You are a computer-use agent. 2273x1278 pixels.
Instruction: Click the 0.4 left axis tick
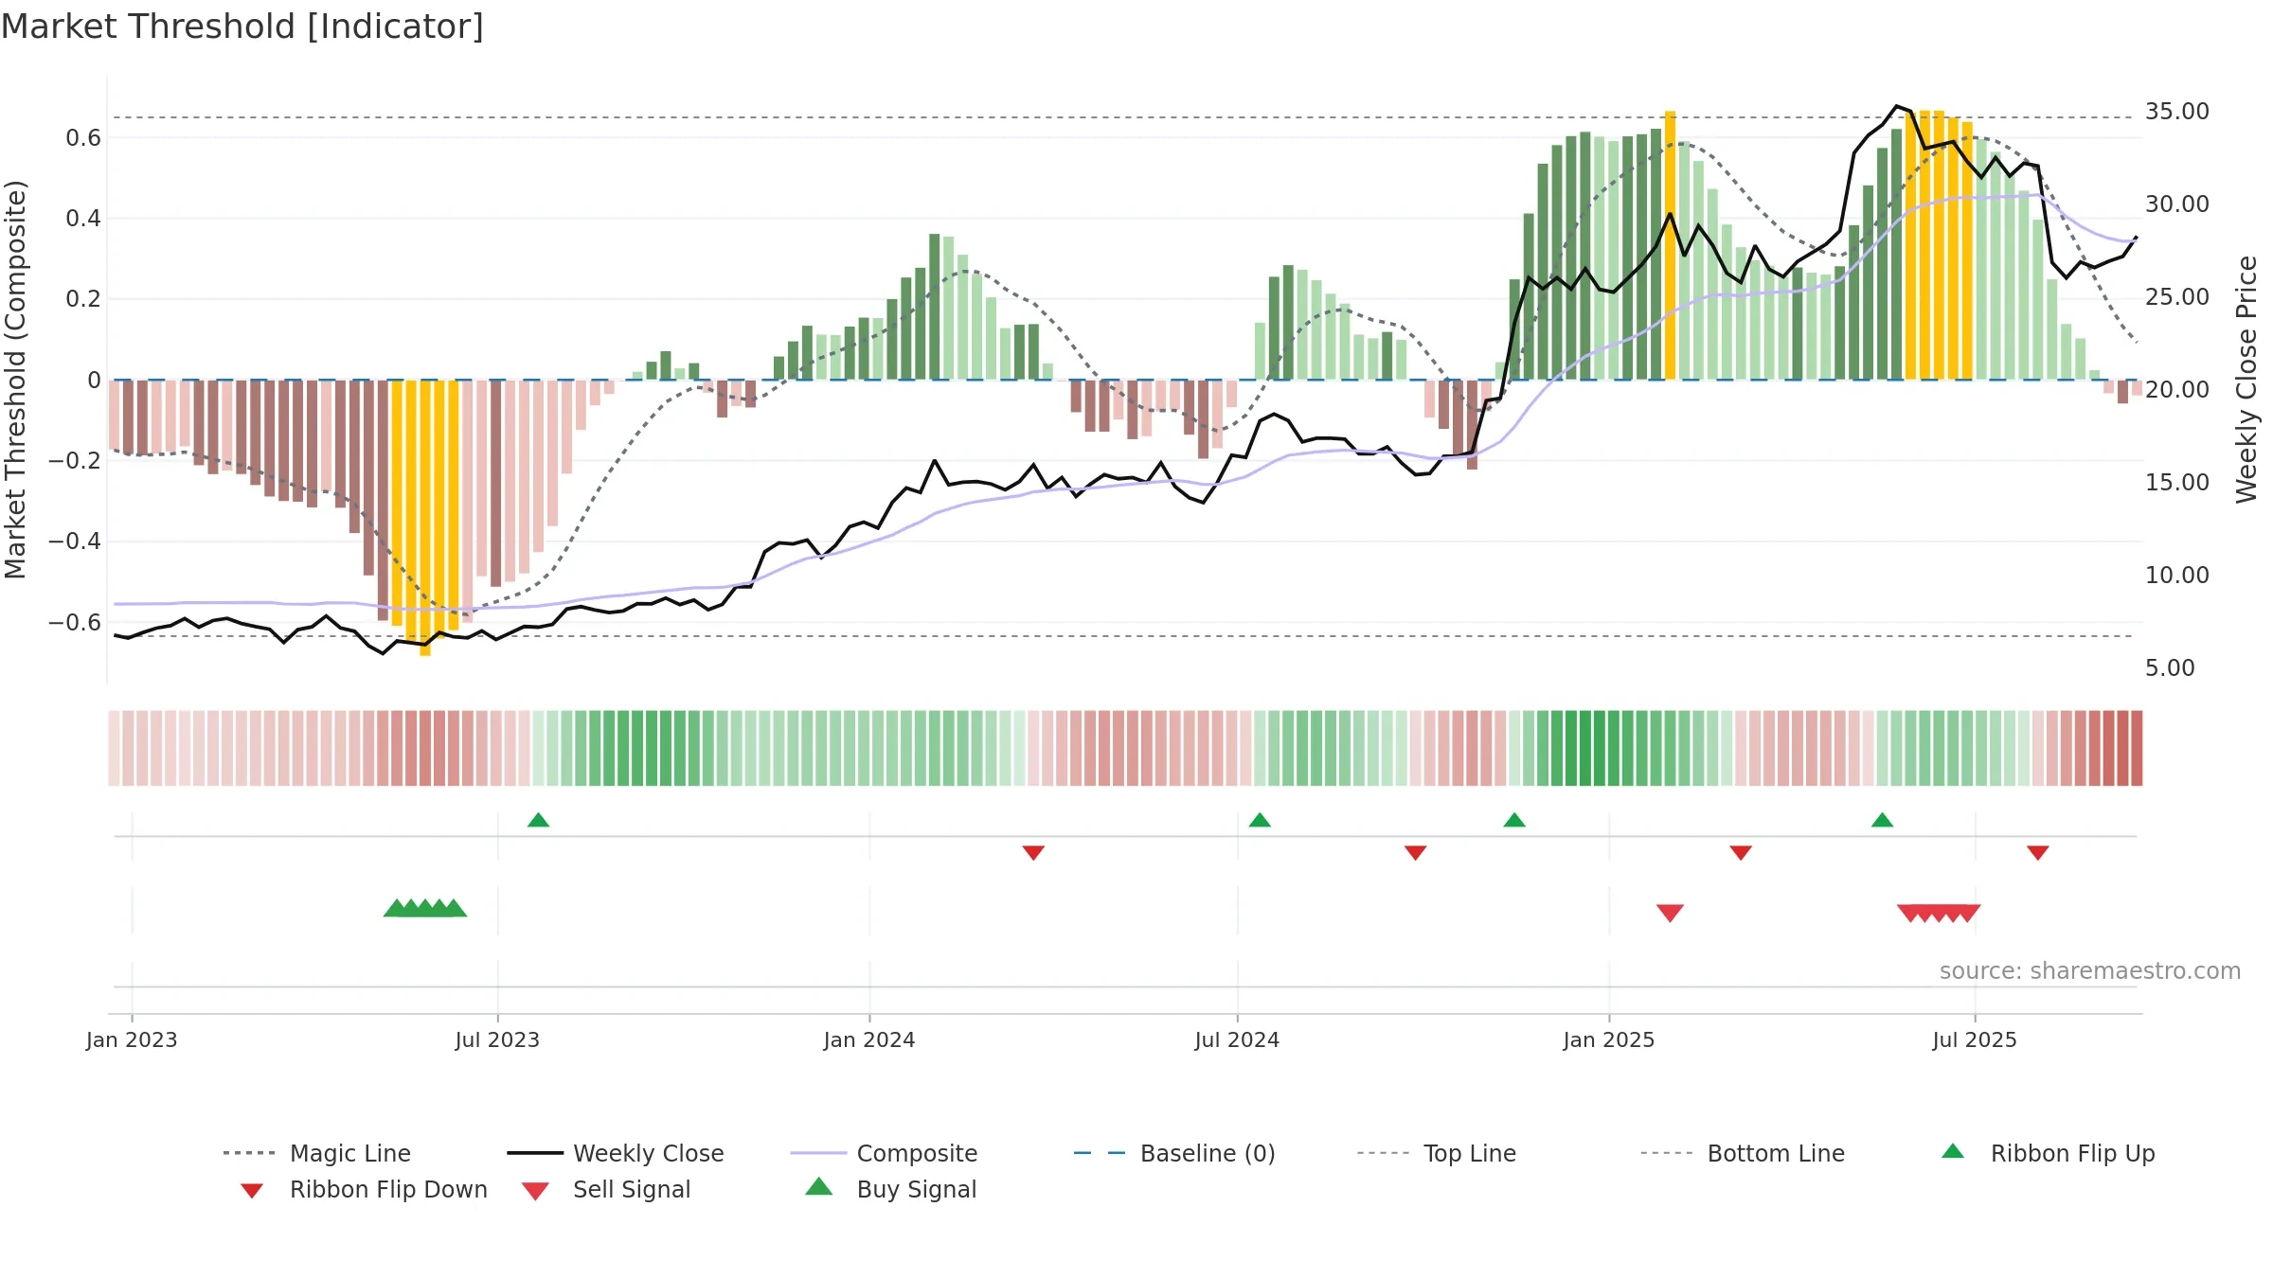point(83,219)
